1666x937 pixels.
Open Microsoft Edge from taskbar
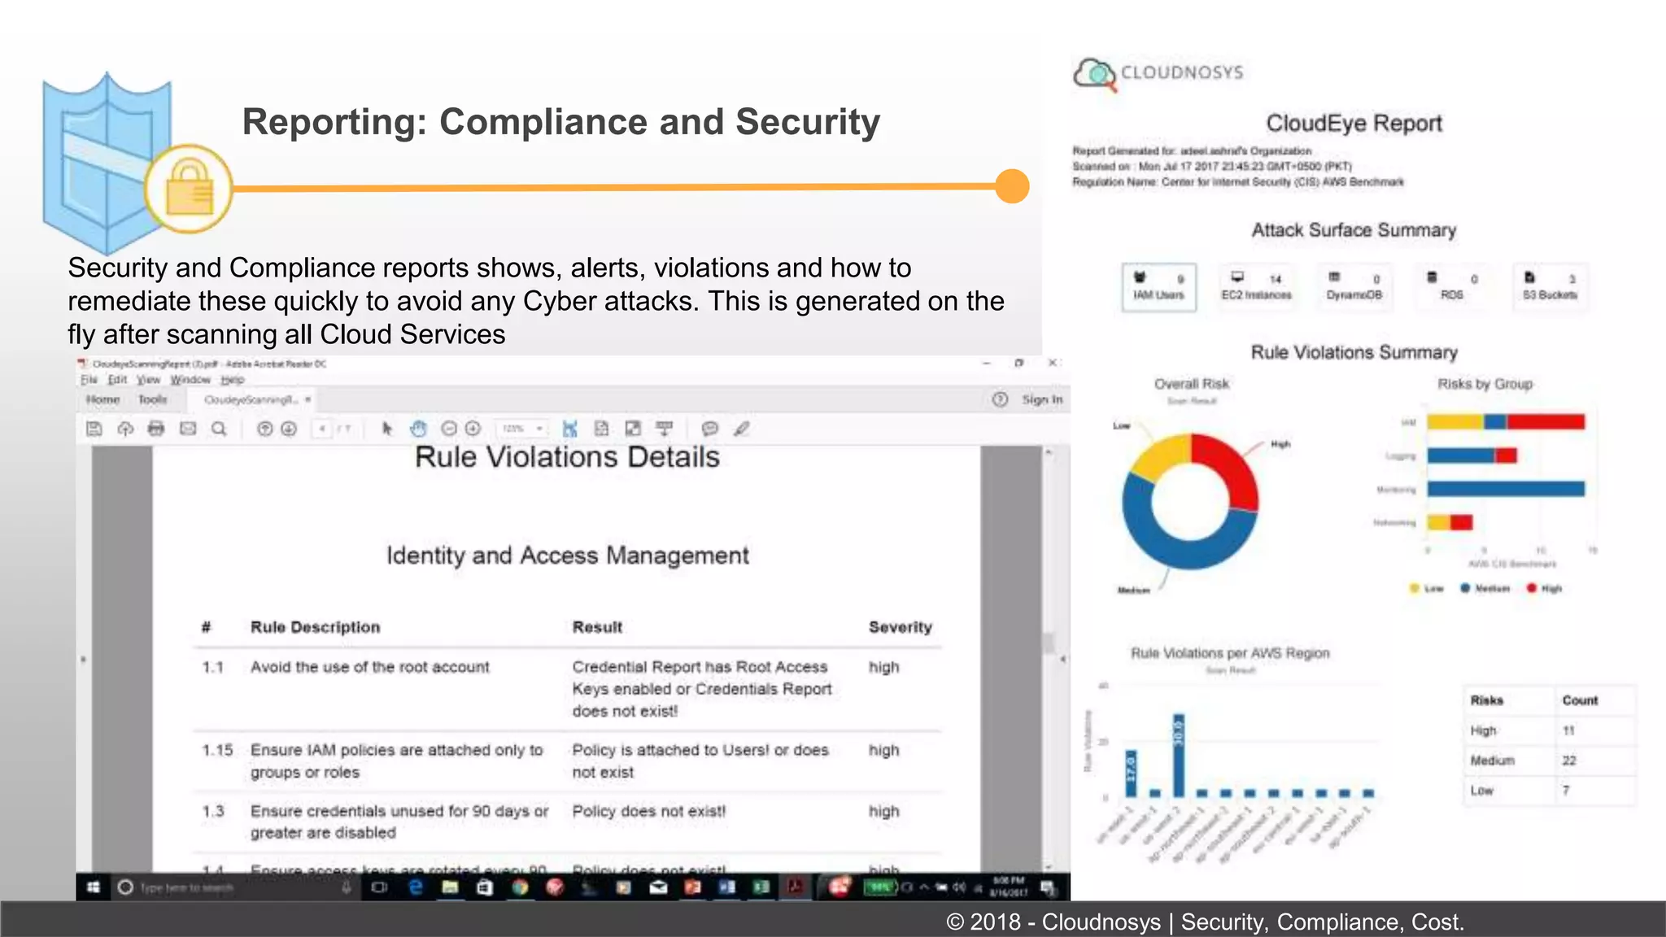pos(416,887)
